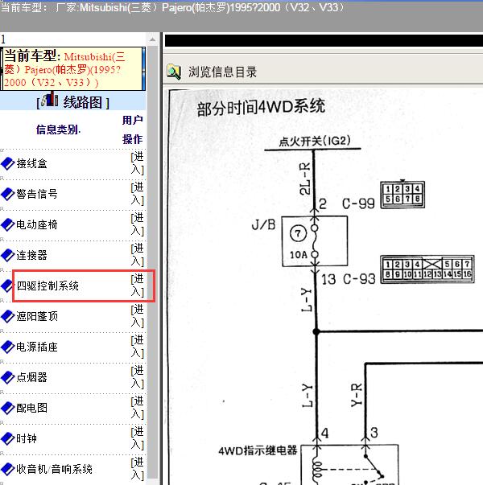
Task: Click [进入] link for 点烟器
Action: click(138, 377)
